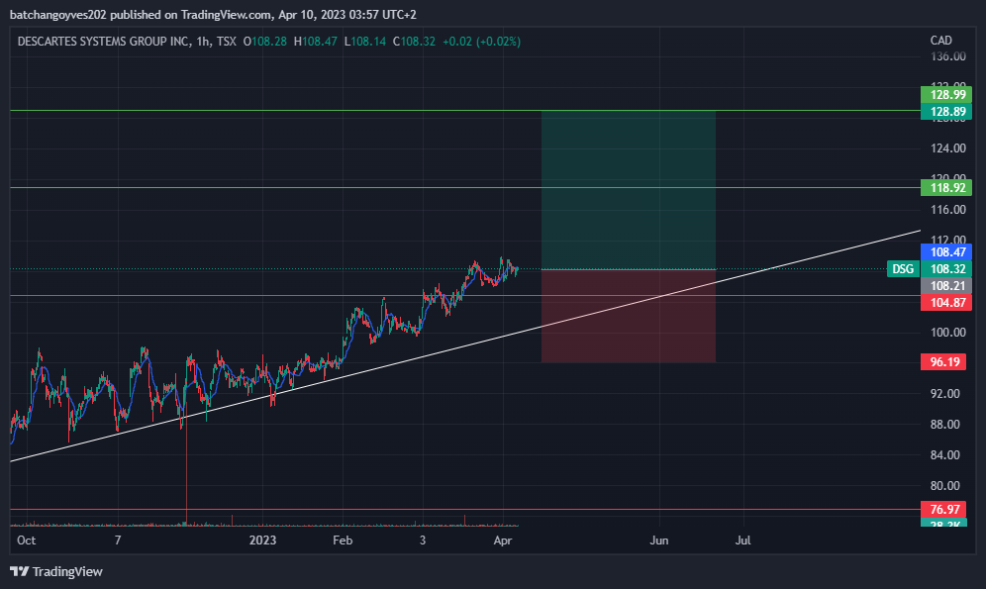Click the 136.00 price axis value
The image size is (986, 589).
click(x=947, y=56)
